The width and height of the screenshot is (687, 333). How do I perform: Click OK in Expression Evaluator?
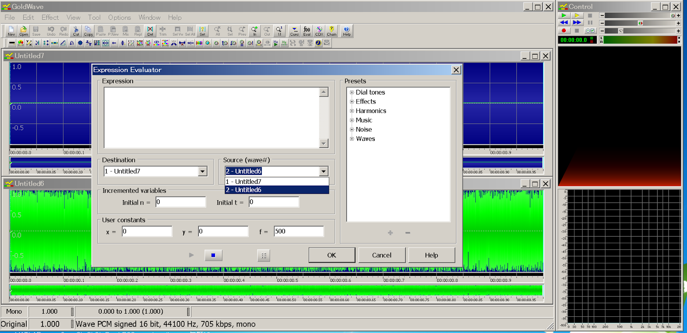[332, 255]
